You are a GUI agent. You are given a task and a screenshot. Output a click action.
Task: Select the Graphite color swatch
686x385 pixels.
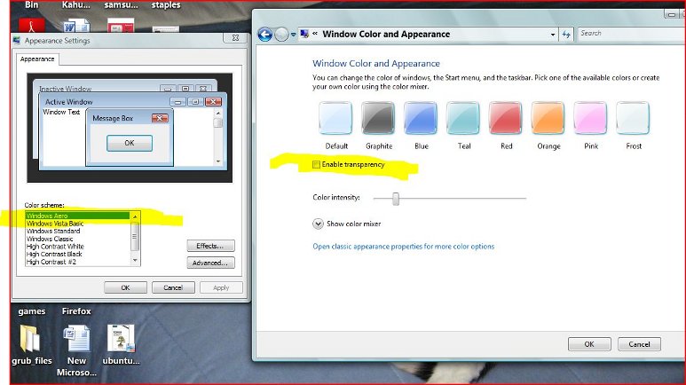click(x=378, y=118)
